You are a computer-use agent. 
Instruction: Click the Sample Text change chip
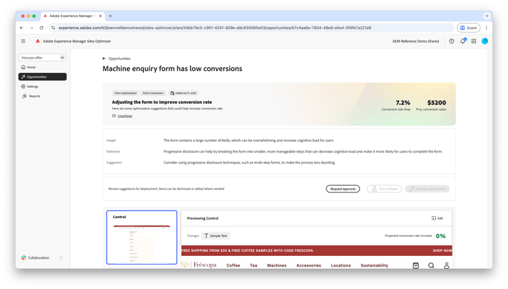click(216, 236)
